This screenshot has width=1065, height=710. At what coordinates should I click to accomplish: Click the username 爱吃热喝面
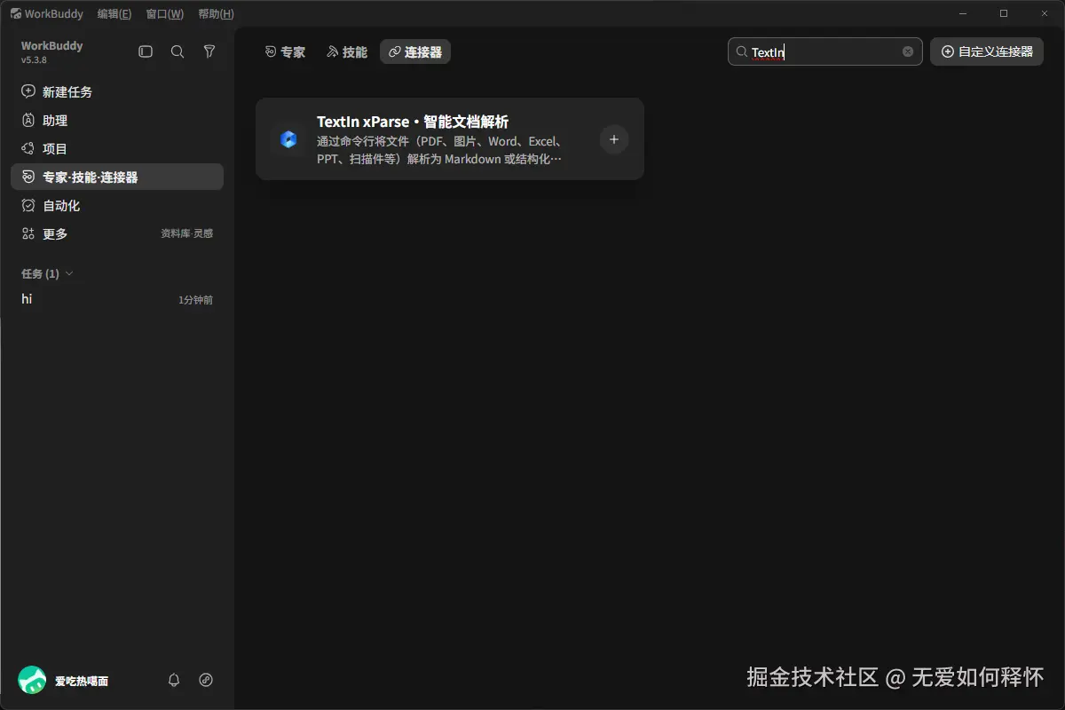pyautogui.click(x=82, y=681)
